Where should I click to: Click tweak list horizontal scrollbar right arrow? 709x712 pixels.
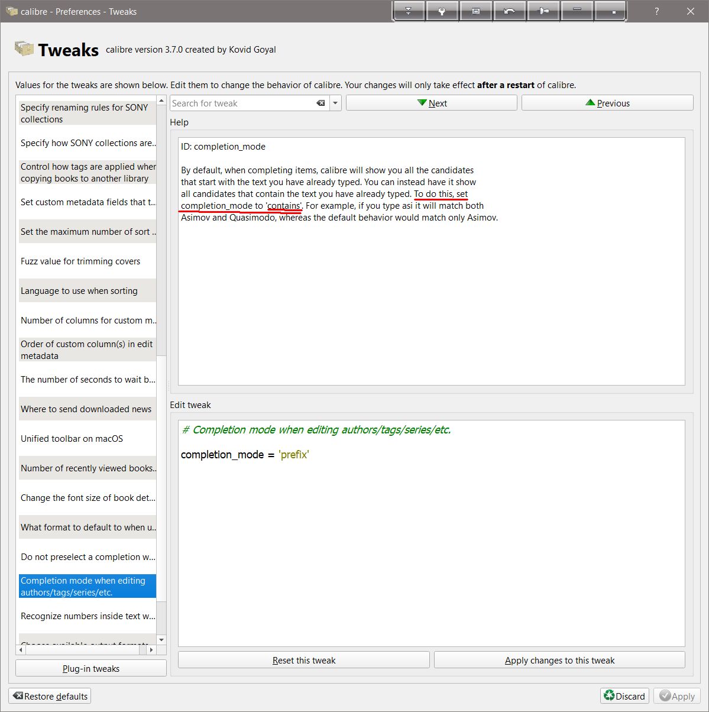click(x=151, y=649)
